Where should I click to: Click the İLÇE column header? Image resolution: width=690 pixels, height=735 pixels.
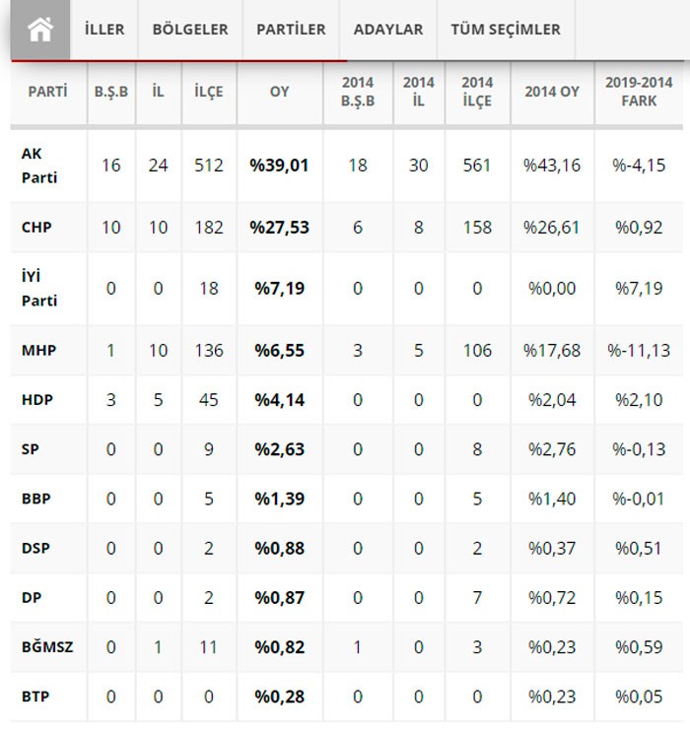209,92
